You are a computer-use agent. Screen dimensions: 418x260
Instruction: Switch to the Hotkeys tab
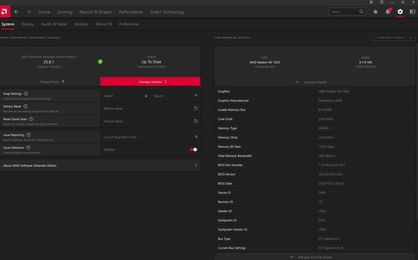(81, 24)
